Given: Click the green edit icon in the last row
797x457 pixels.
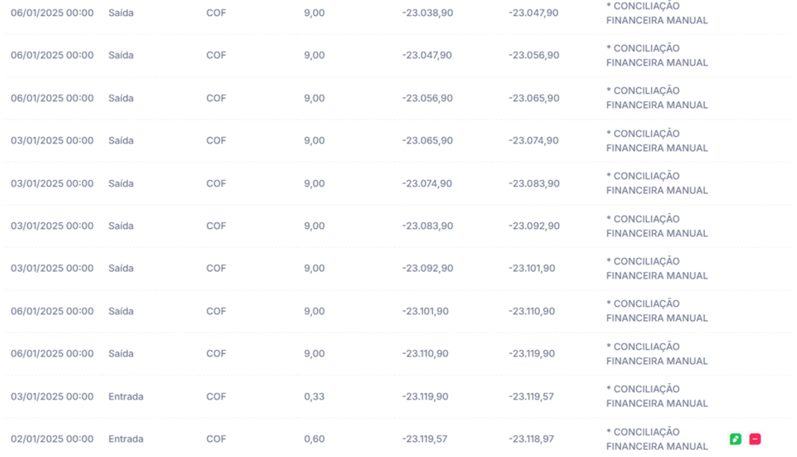Looking at the screenshot, I should pos(735,439).
